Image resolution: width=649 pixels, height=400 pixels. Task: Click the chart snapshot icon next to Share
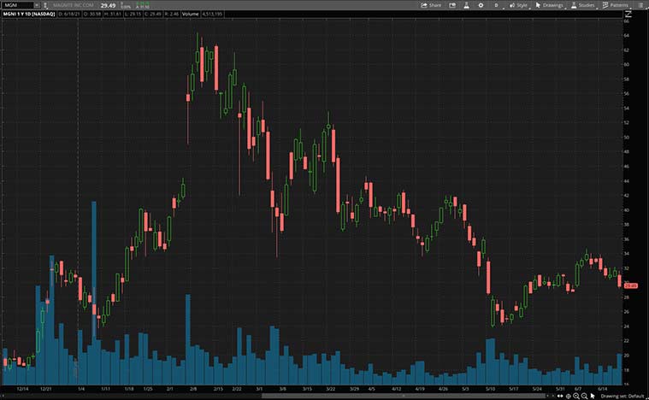(x=452, y=5)
